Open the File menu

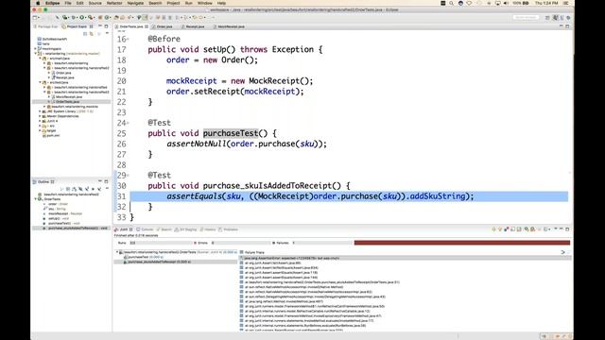coord(68,3)
